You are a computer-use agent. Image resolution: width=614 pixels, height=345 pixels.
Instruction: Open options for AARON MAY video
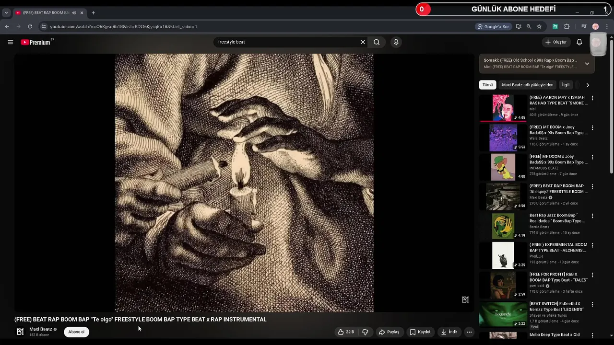coord(592,98)
